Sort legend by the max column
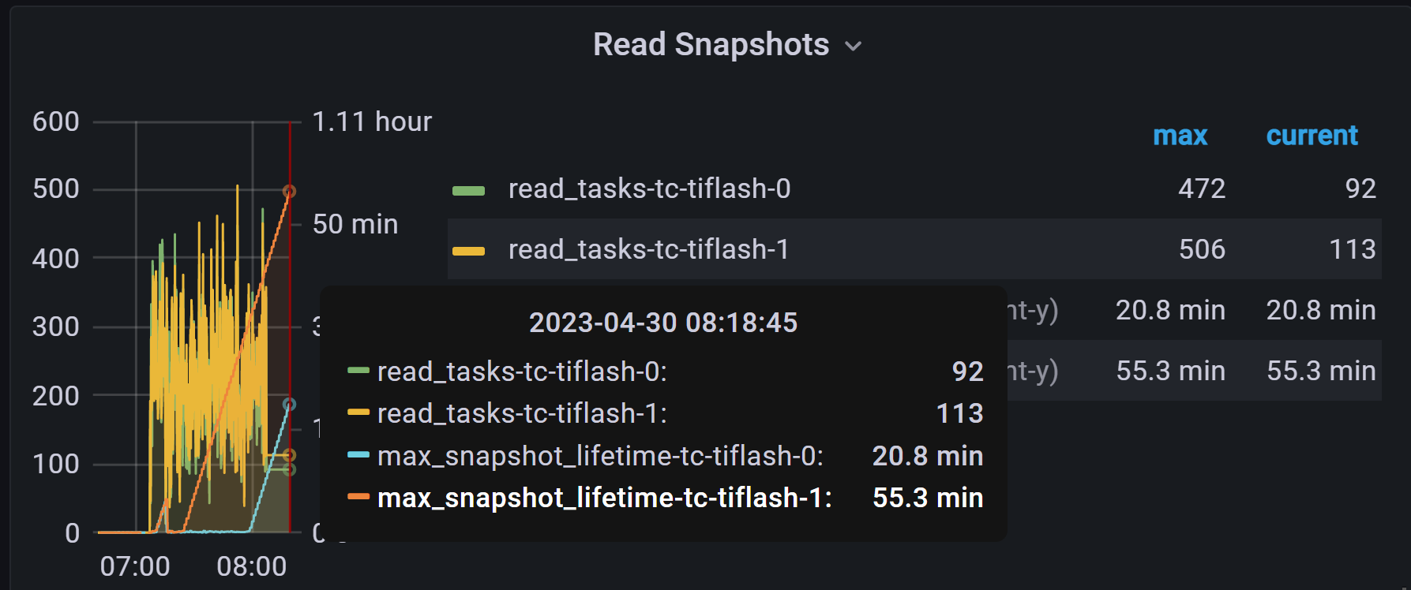The width and height of the screenshot is (1411, 590). tap(1180, 136)
